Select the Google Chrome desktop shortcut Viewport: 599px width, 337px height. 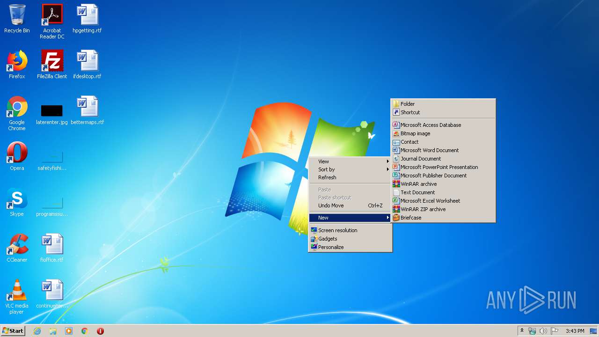(x=17, y=113)
